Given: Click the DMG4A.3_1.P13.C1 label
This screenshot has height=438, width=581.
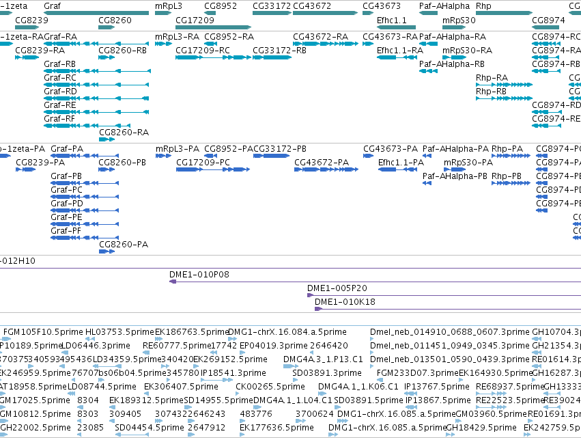Looking at the screenshot, I should click(323, 359).
